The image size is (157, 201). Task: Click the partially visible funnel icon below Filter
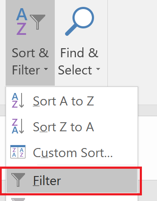[x=18, y=200]
